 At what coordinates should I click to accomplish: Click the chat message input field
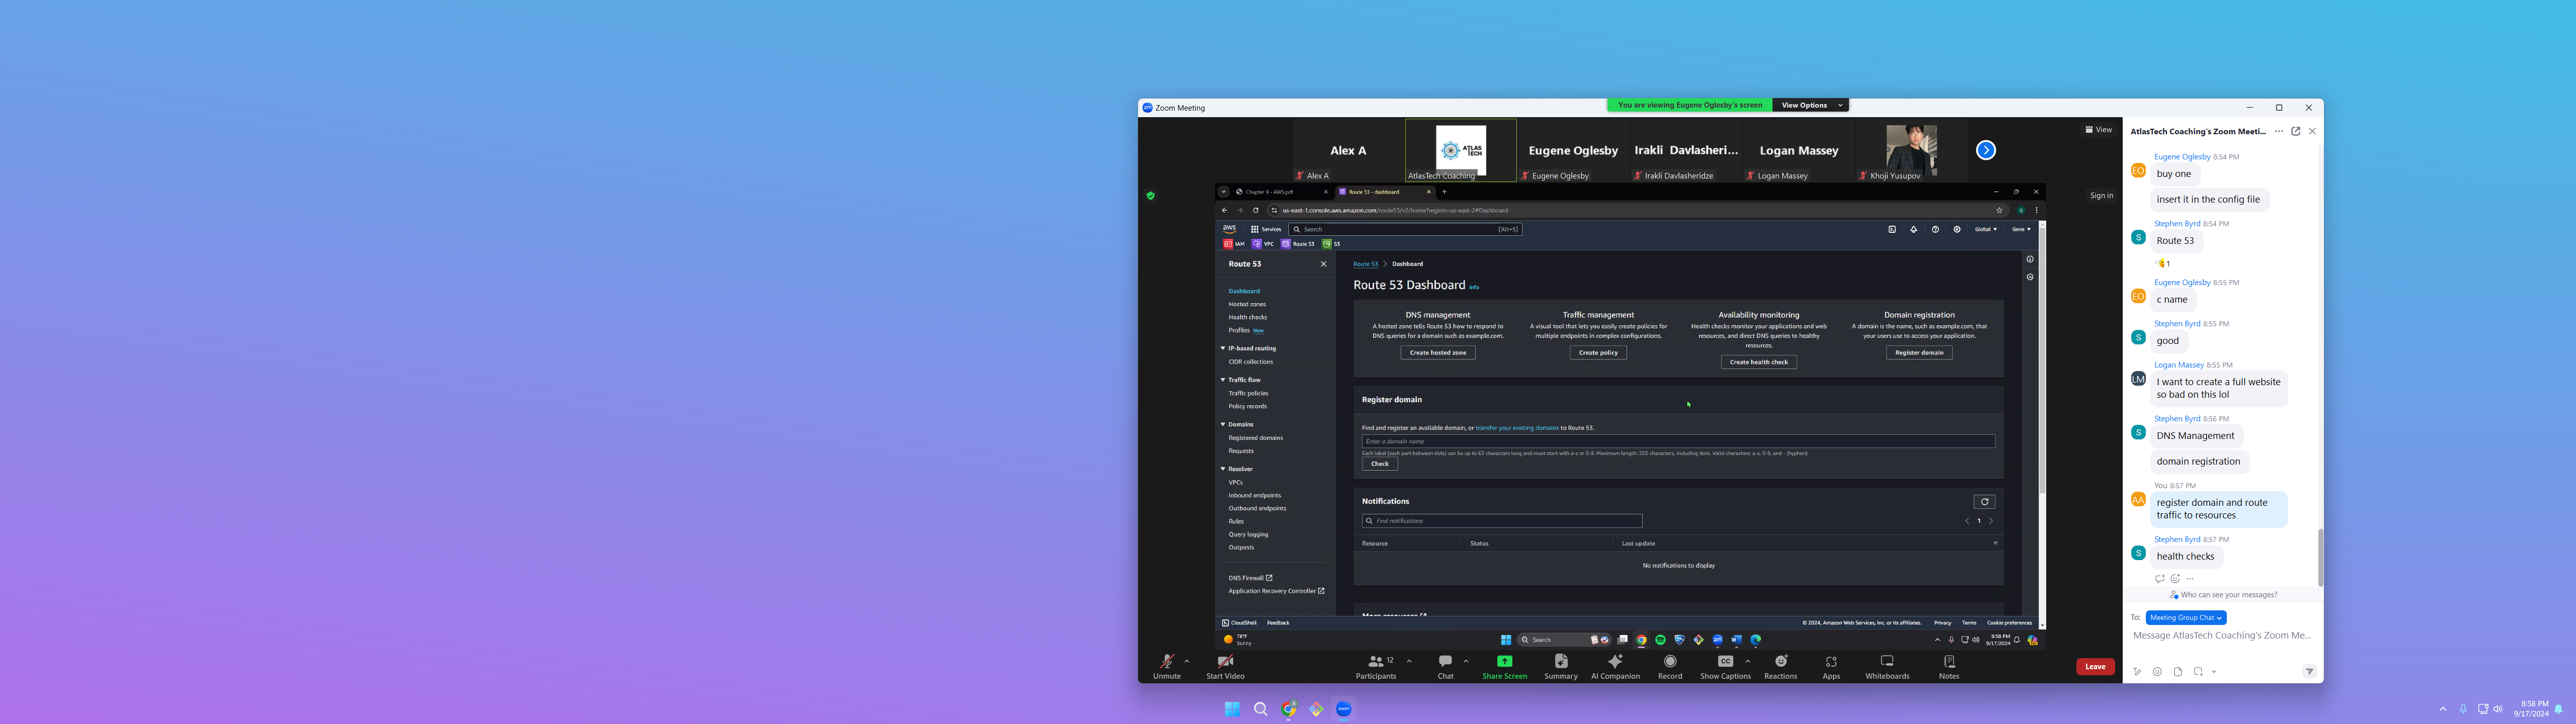pyautogui.click(x=2221, y=636)
